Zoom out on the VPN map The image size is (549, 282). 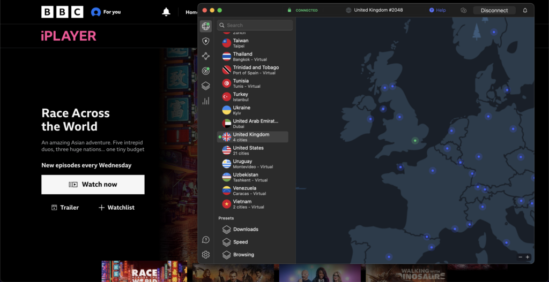point(520,257)
